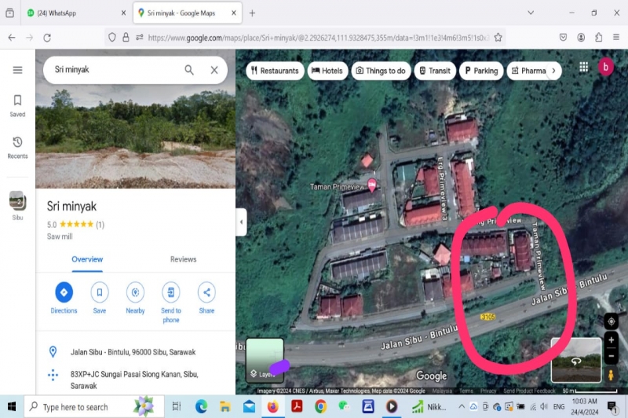
Task: Switch to the Overview tab
Action: pos(87,259)
